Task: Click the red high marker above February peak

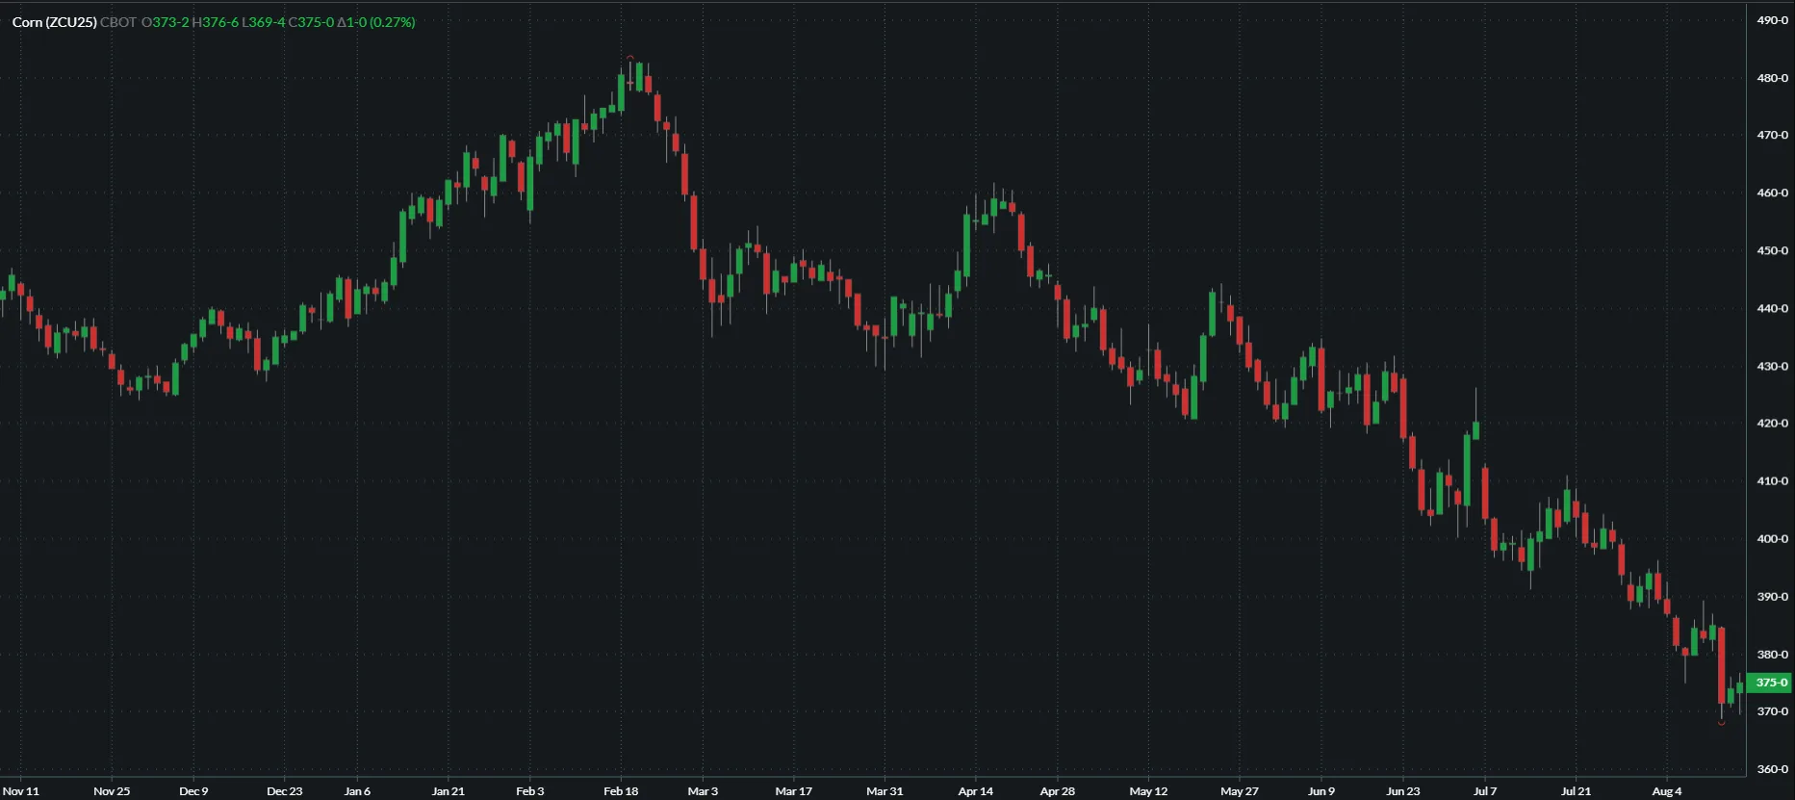Action: coord(630,58)
